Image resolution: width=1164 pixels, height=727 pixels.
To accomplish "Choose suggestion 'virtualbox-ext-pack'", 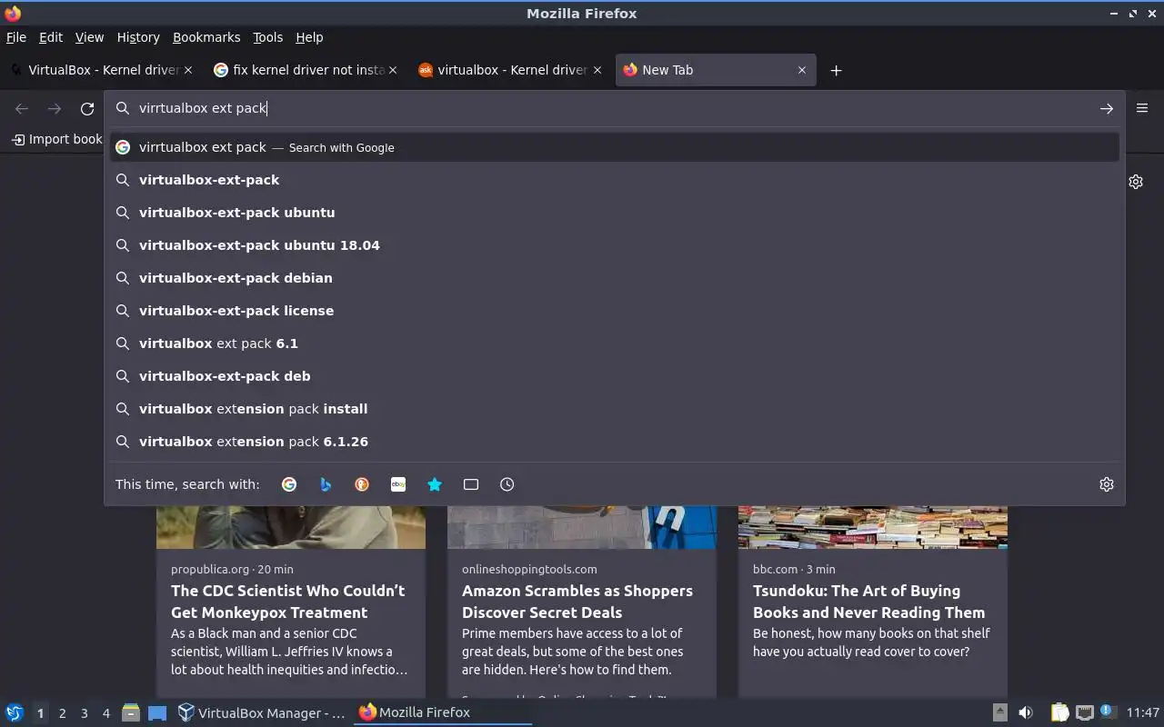I will point(615,180).
